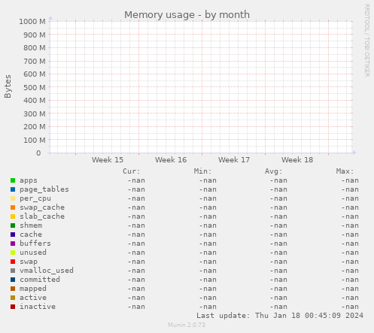Screen dimensions: 374x333
Task: Select the 'inactive' legend label
Action: click(38, 307)
